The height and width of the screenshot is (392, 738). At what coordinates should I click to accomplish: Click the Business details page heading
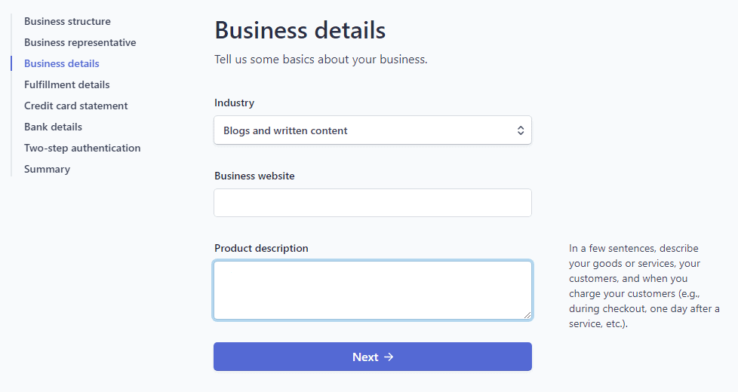coord(300,30)
